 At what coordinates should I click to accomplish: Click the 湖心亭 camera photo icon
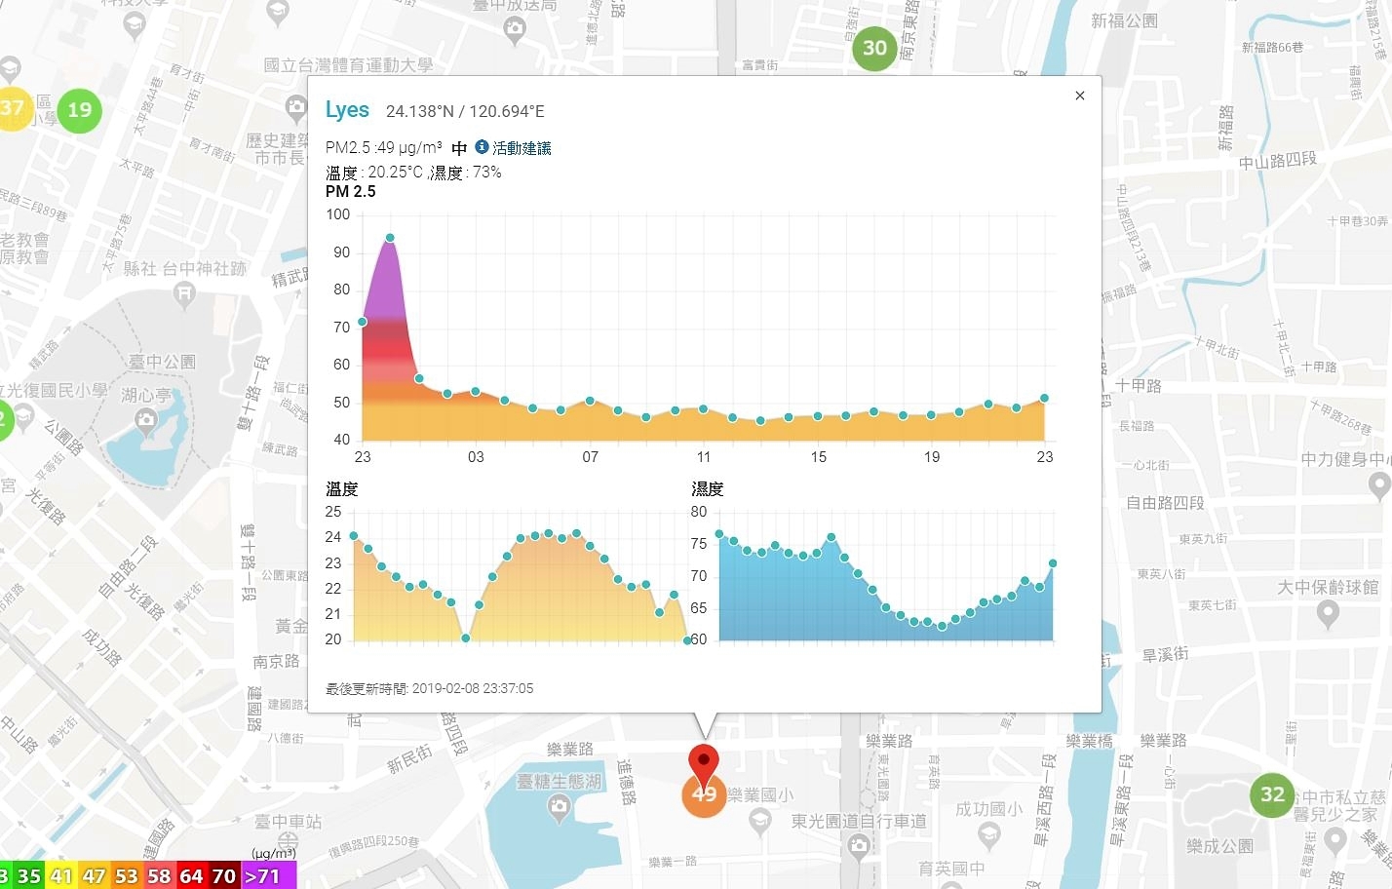pyautogui.click(x=146, y=420)
